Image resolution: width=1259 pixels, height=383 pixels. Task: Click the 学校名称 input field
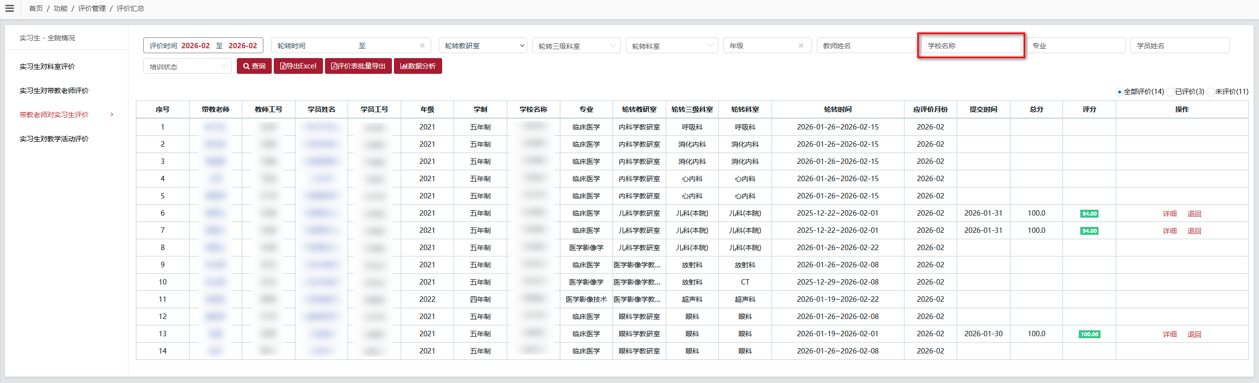(971, 46)
